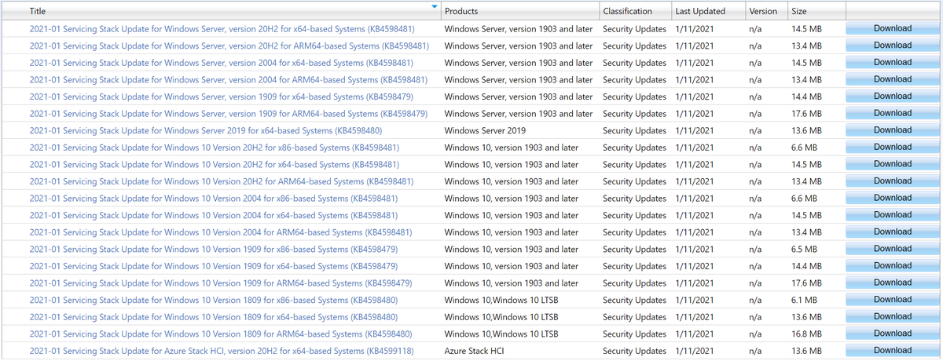Open Windows 10 1809 ARM64 update link
Image resolution: width=943 pixels, height=361 pixels.
click(x=221, y=334)
